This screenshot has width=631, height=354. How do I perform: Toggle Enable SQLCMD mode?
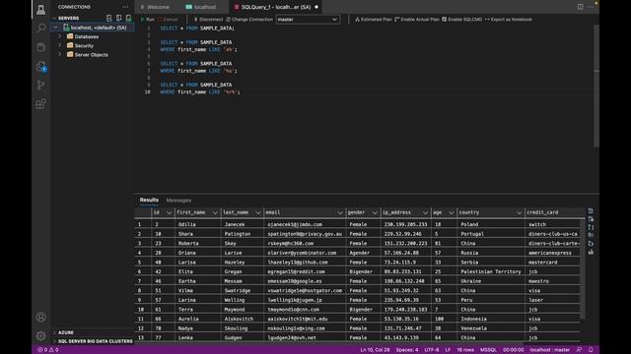461,20
